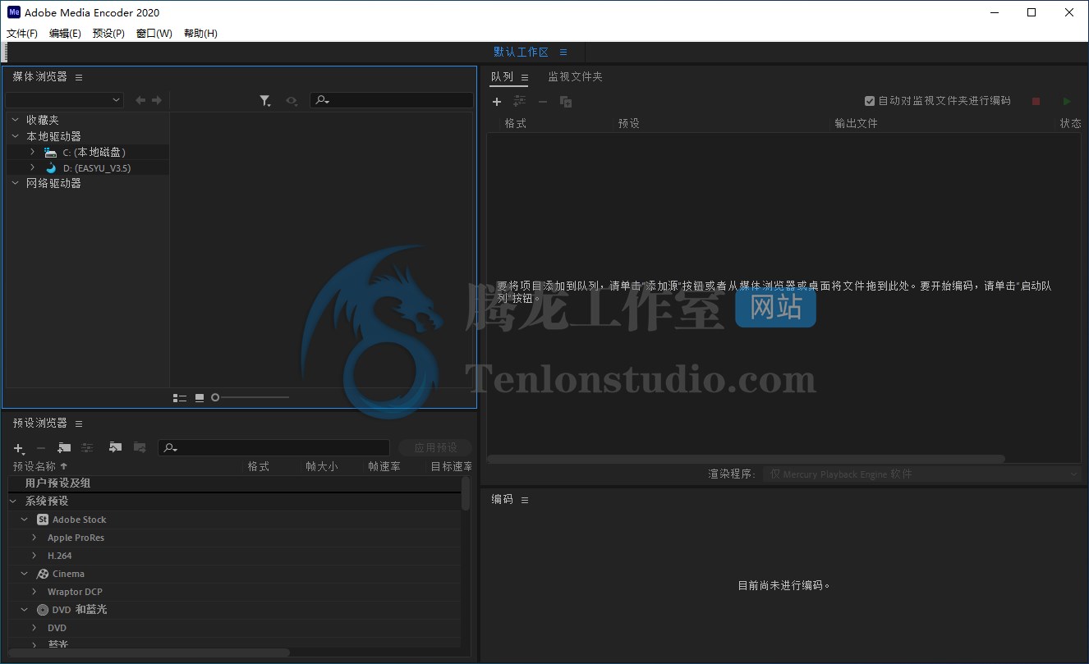Click duplicate icon in queue toolbar
Viewport: 1089px width, 664px height.
click(x=566, y=102)
